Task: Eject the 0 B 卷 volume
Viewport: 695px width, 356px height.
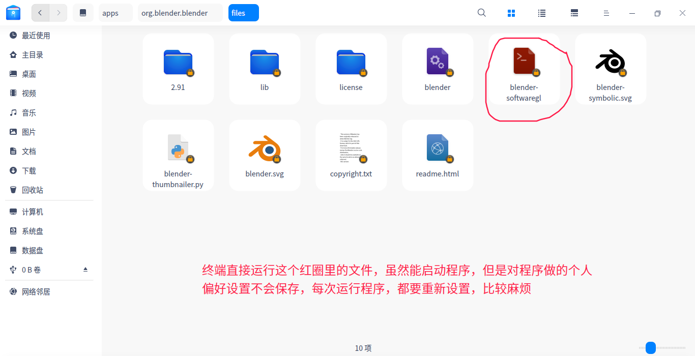Action: (x=85, y=270)
